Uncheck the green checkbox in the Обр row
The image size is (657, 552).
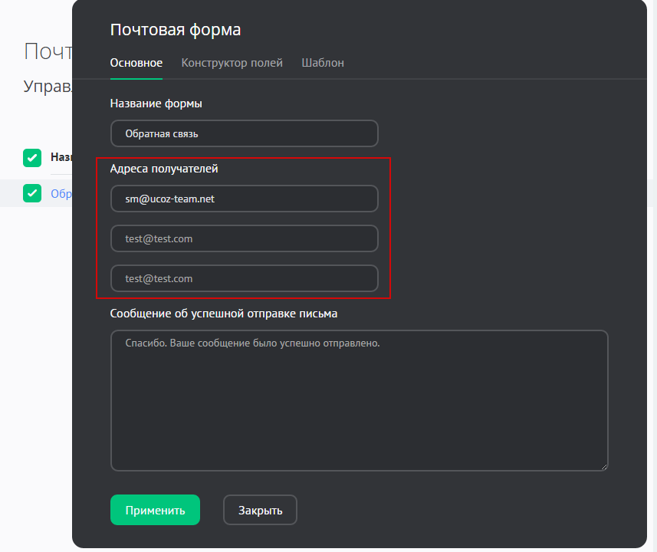[x=31, y=193]
